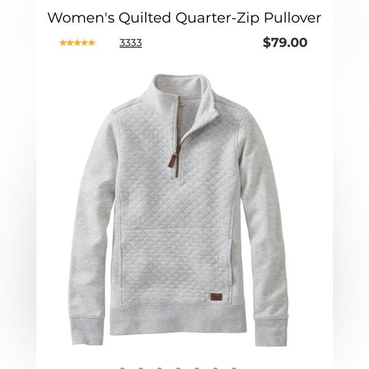Click the Women's Quilted Quarter-Zip Pullover title
The image size is (369, 369).
184,17
